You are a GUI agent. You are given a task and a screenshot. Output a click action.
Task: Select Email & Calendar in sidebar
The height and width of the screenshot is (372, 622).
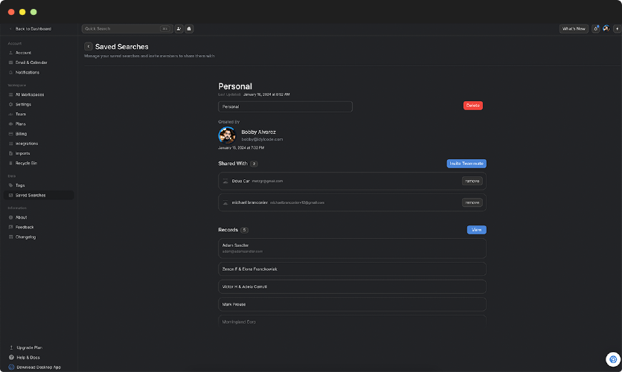click(31, 62)
